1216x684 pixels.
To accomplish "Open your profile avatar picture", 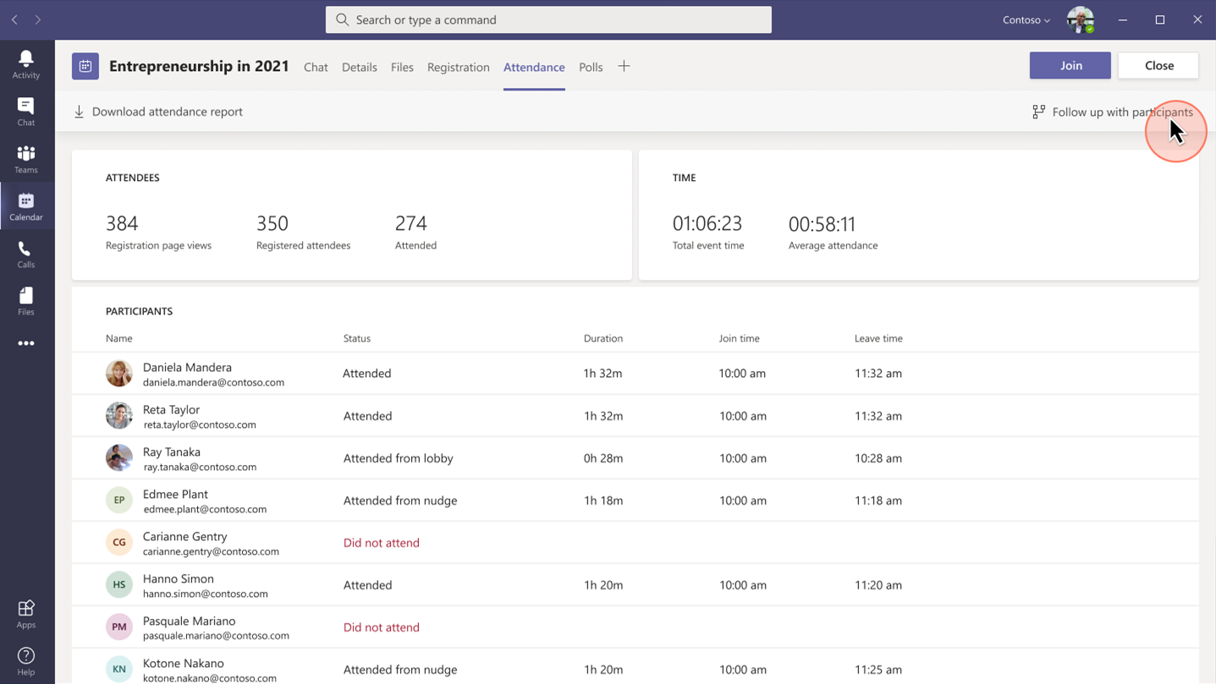I will [x=1081, y=19].
